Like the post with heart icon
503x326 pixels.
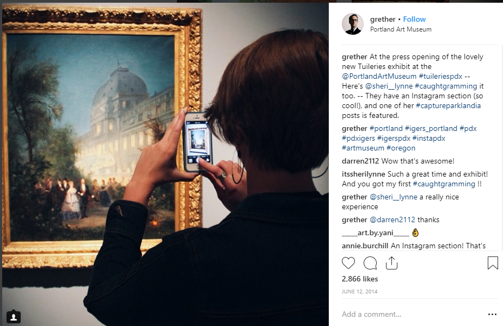tap(348, 263)
